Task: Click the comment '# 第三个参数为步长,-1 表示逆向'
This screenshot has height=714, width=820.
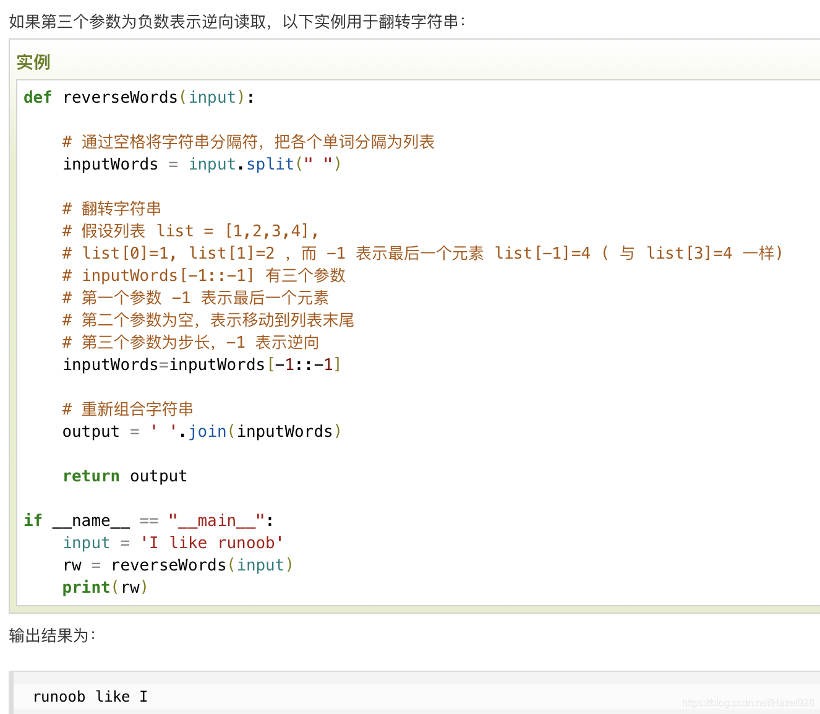Action: click(x=191, y=342)
